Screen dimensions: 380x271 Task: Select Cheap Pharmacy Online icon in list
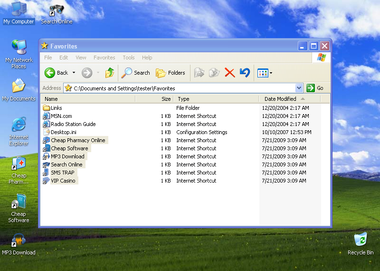[x=46, y=140]
